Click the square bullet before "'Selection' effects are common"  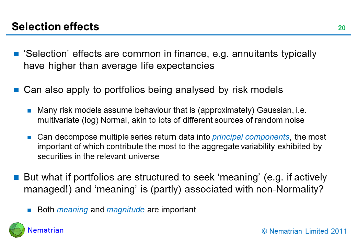[x=16, y=54]
